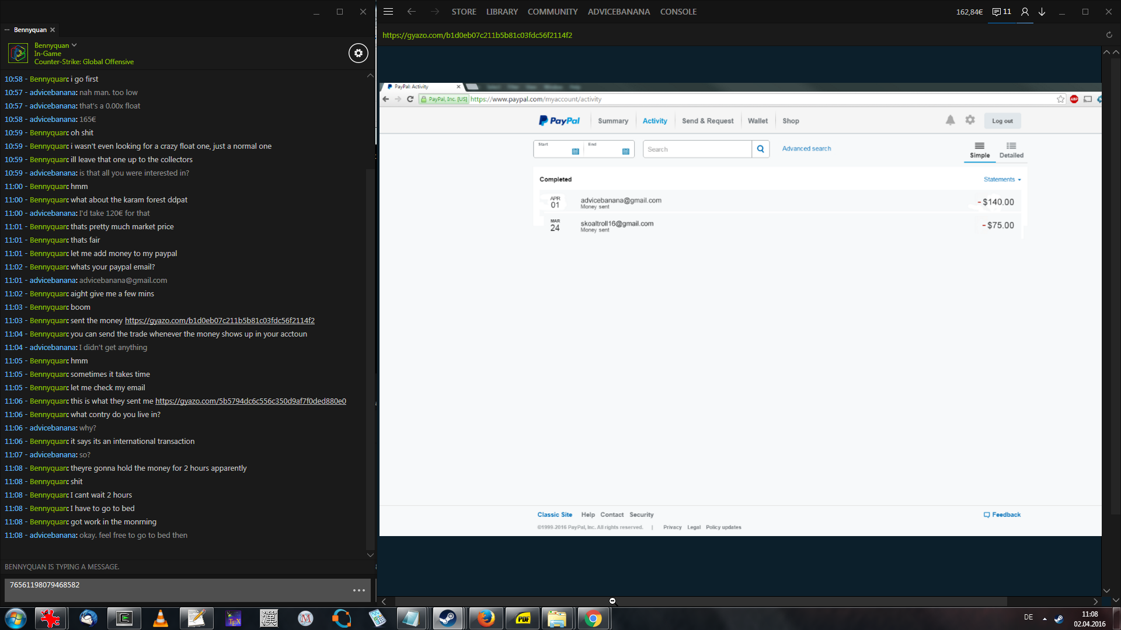Image resolution: width=1121 pixels, height=630 pixels.
Task: Show hidden system tray icons
Action: click(1045, 618)
